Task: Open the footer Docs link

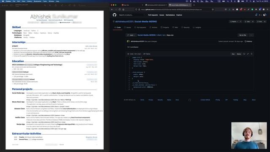Action: click(x=177, y=100)
